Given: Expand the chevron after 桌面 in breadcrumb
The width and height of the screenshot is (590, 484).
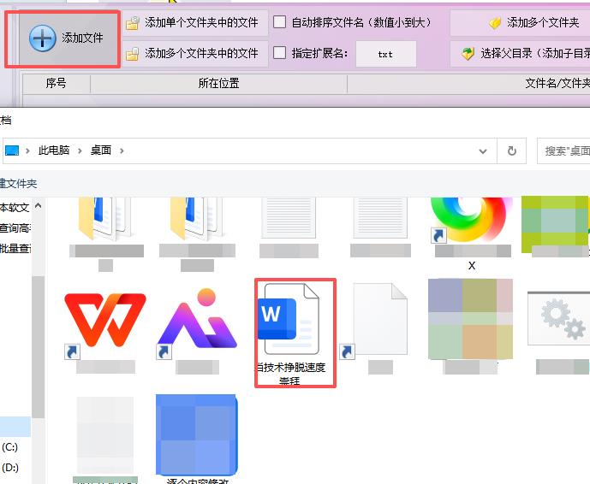Looking at the screenshot, I should (x=122, y=151).
